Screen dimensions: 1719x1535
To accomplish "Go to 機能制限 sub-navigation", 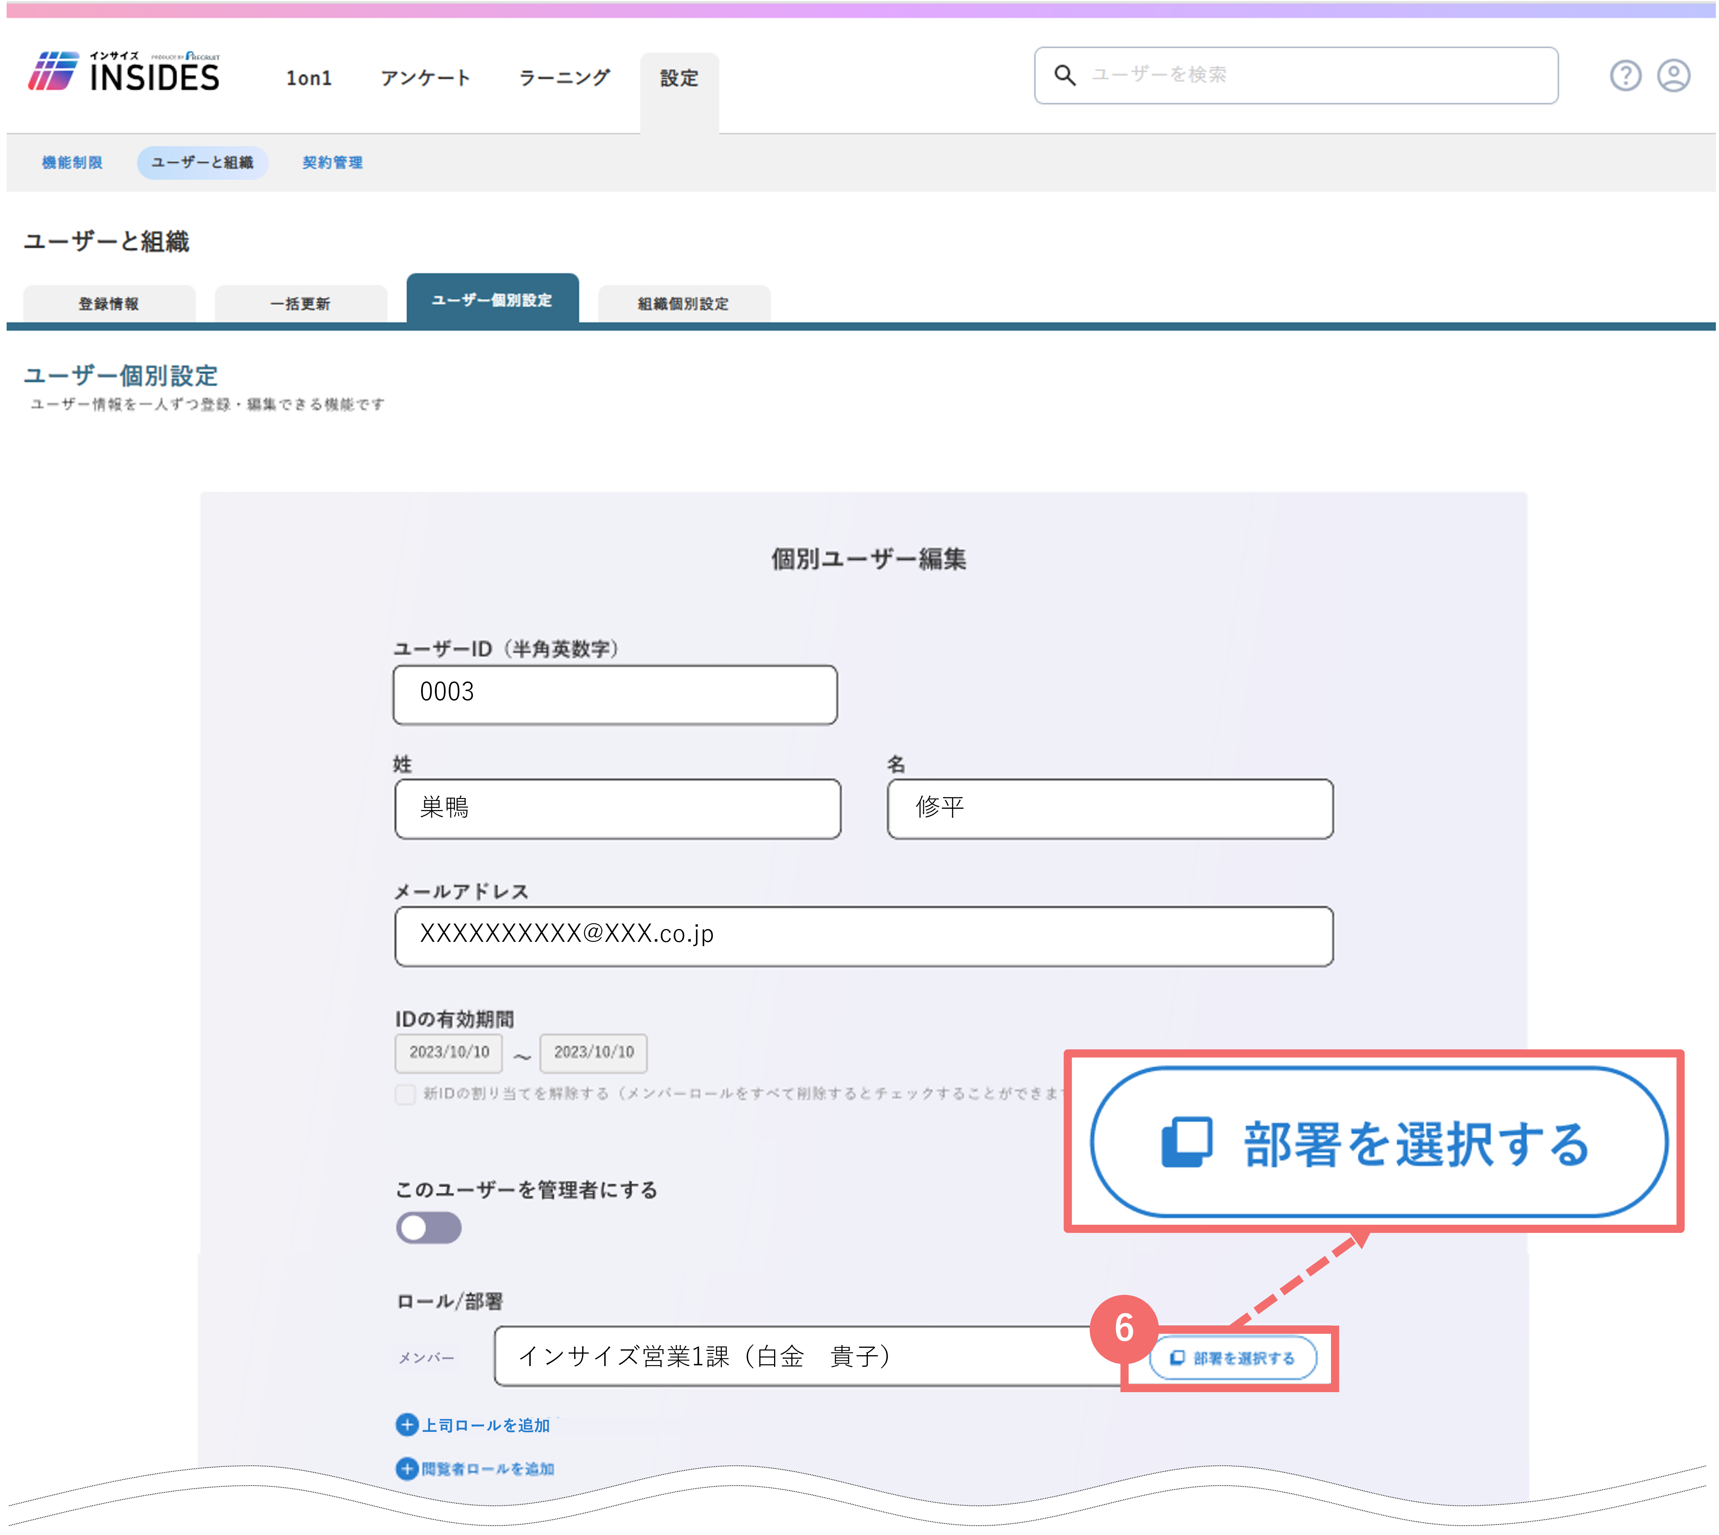I will point(72,163).
